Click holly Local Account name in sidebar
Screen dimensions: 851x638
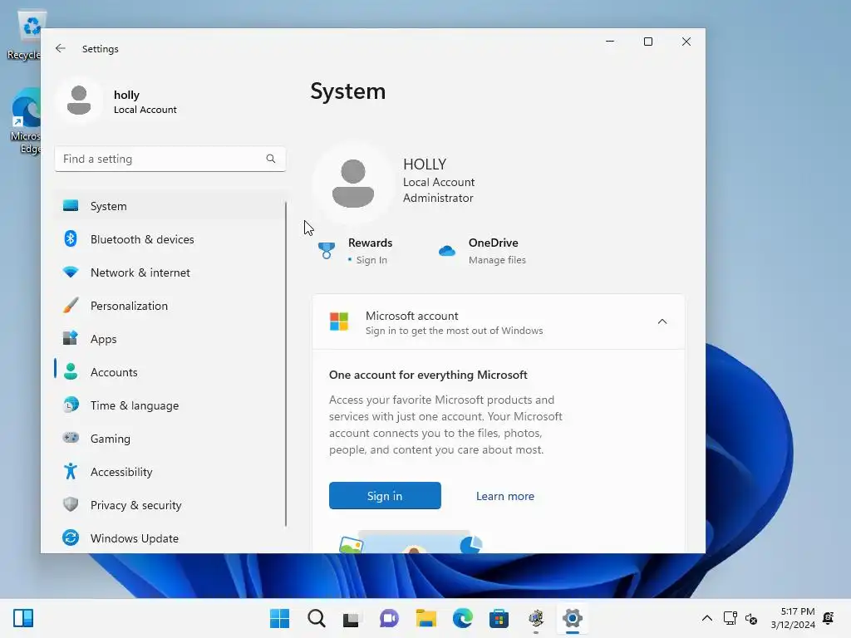(x=145, y=101)
